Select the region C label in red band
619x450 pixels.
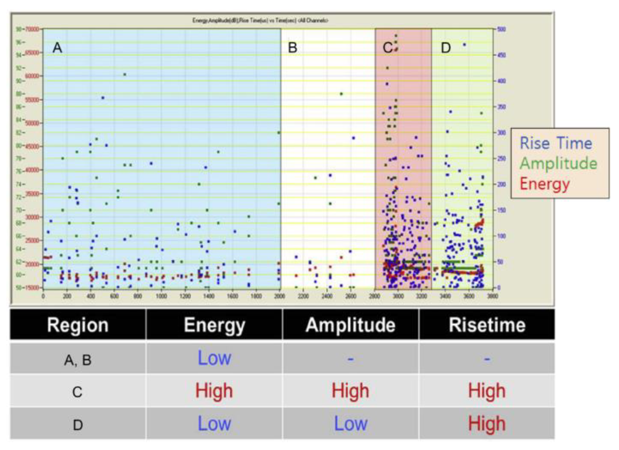[388, 48]
